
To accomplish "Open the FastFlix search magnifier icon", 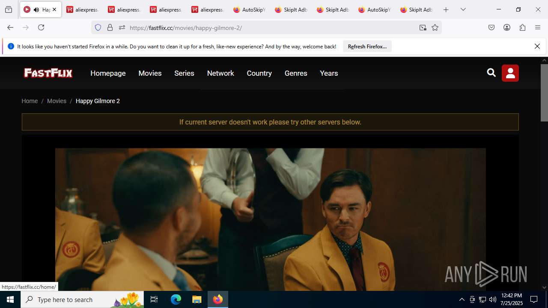I will (491, 73).
